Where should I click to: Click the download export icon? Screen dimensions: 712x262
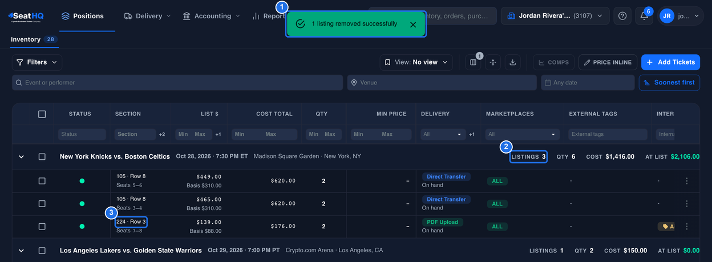(512, 62)
